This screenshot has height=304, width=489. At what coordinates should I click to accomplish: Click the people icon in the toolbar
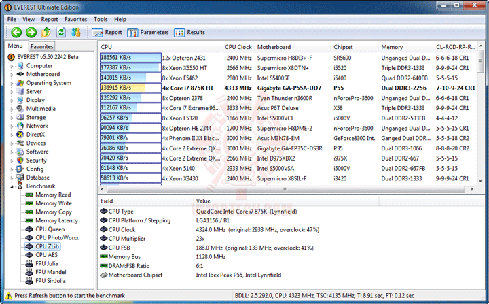76,32
